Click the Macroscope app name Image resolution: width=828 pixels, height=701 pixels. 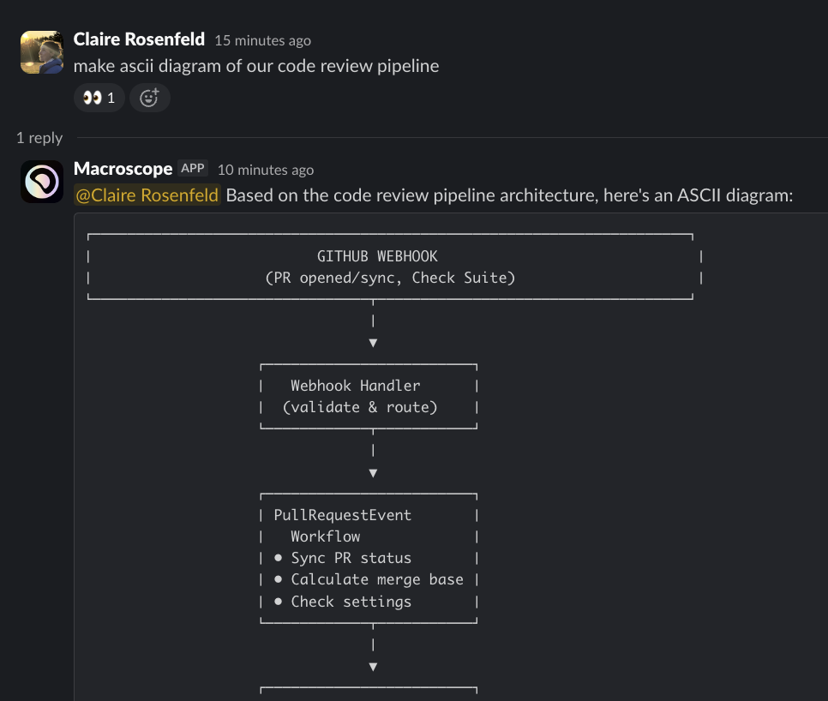coord(123,169)
